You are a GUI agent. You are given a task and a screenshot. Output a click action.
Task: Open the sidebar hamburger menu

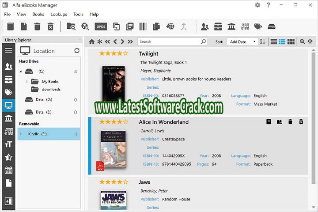(x=8, y=50)
